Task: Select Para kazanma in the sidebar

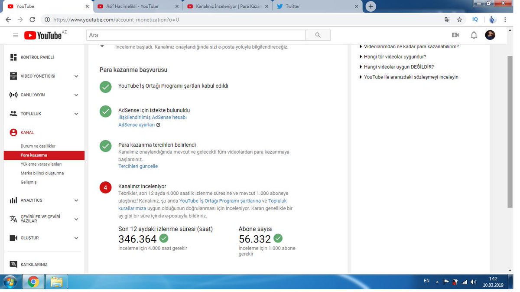Action: tap(44, 155)
